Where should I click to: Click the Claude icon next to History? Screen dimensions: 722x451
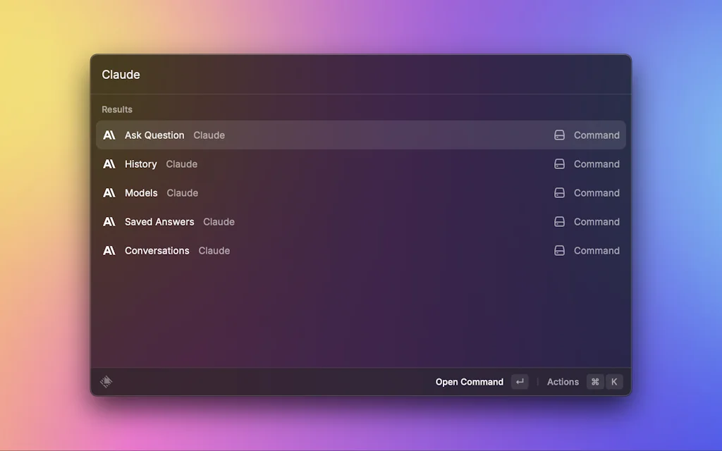(109, 163)
